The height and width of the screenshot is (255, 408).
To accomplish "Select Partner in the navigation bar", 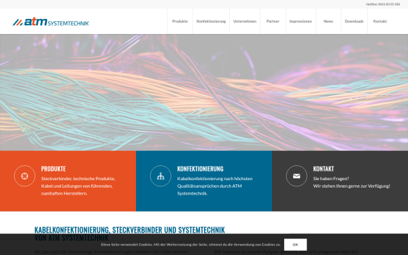I will 273,21.
